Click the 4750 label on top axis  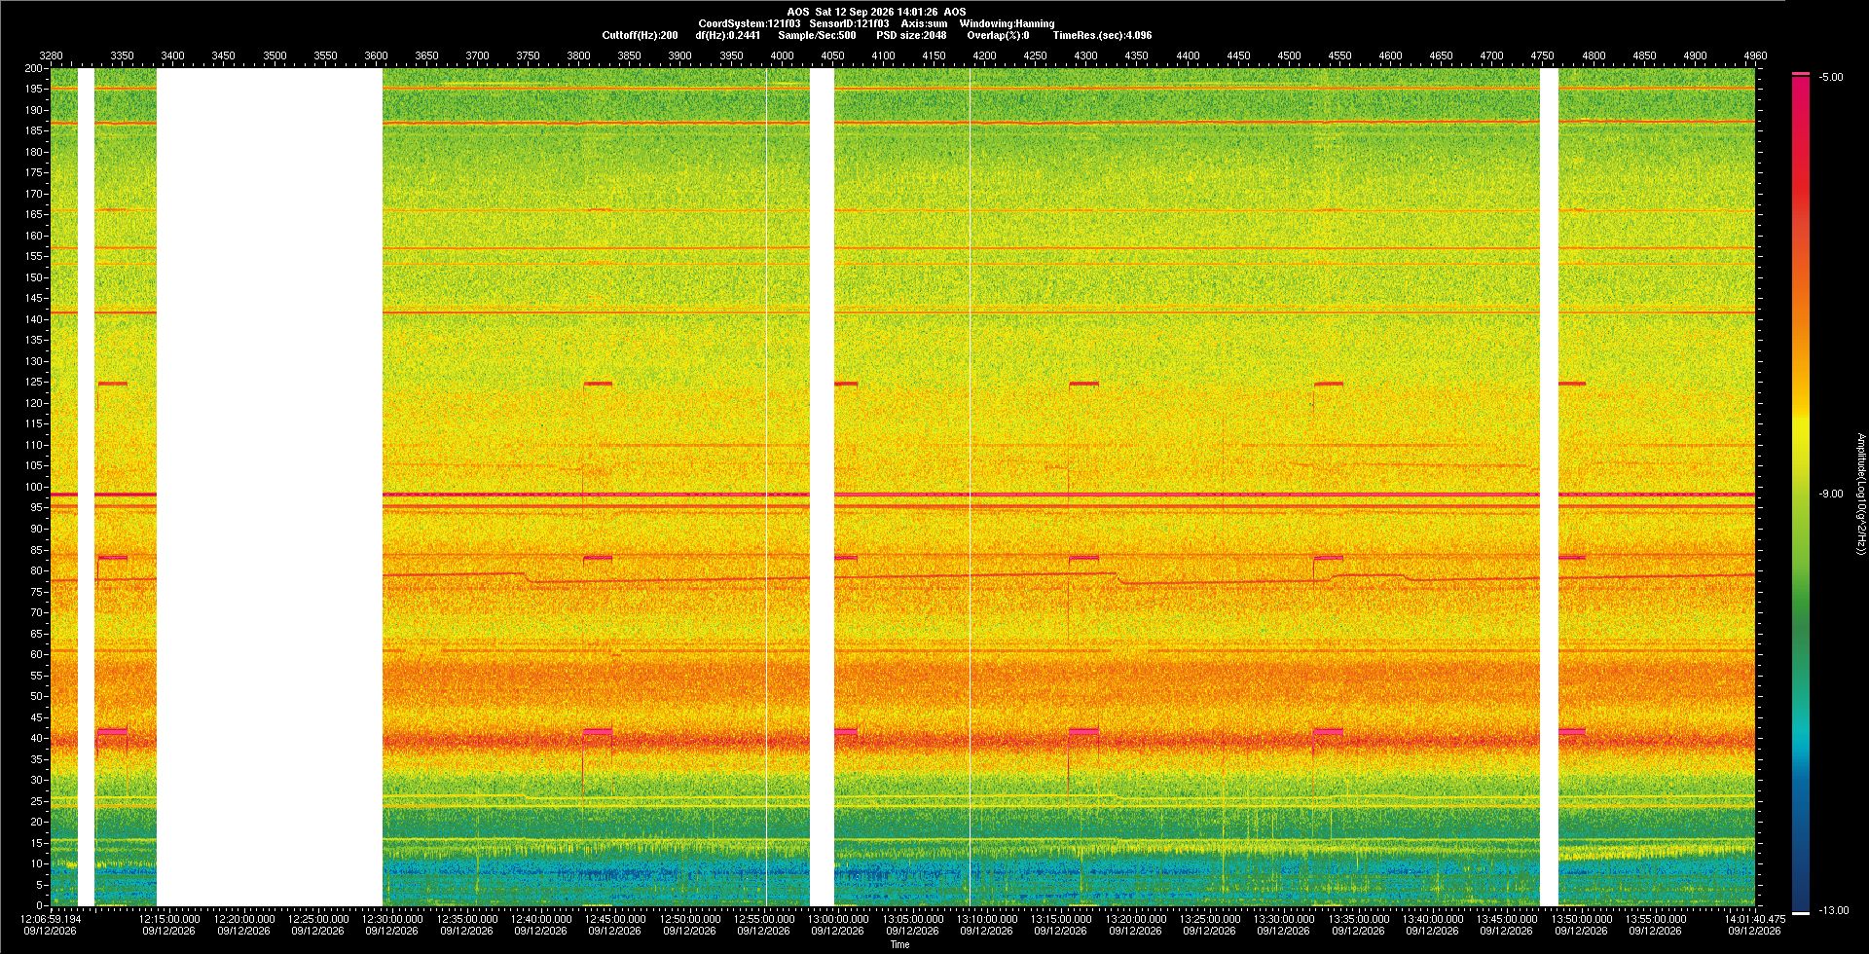1542,55
